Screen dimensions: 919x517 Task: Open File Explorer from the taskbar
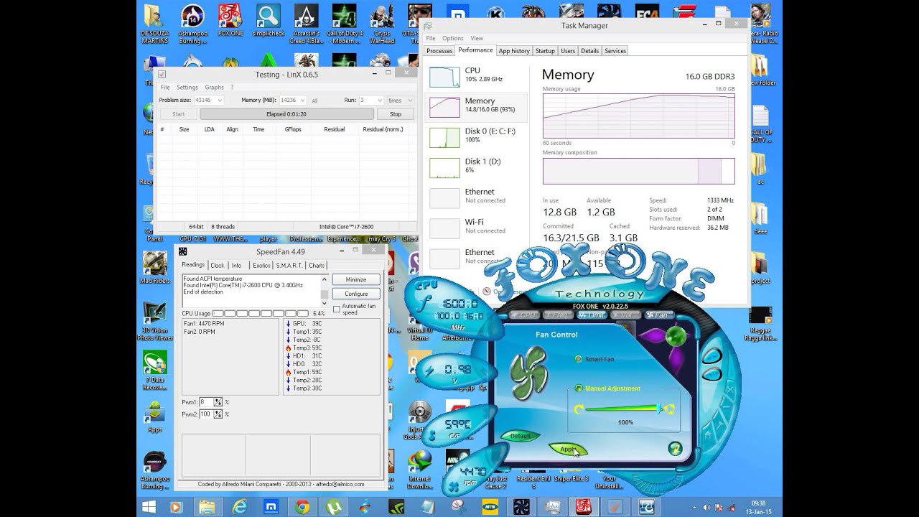point(207,507)
